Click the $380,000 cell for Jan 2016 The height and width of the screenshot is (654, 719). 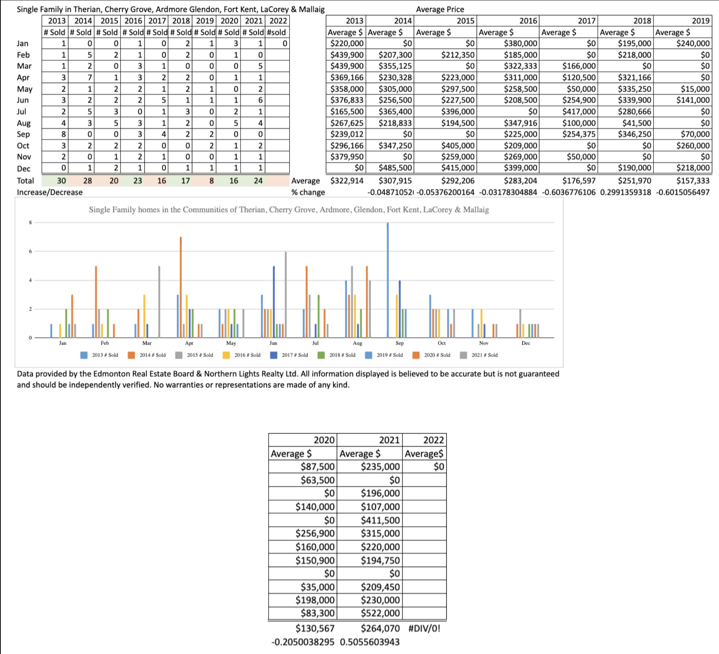(508, 43)
